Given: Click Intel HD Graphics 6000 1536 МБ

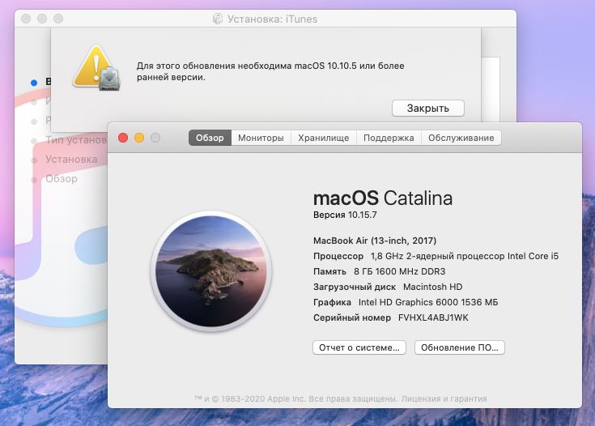Looking at the screenshot, I should point(428,302).
